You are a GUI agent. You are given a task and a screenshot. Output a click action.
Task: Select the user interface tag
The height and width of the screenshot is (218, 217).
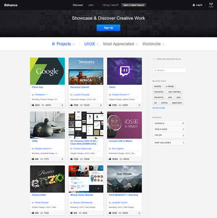coord(174,92)
